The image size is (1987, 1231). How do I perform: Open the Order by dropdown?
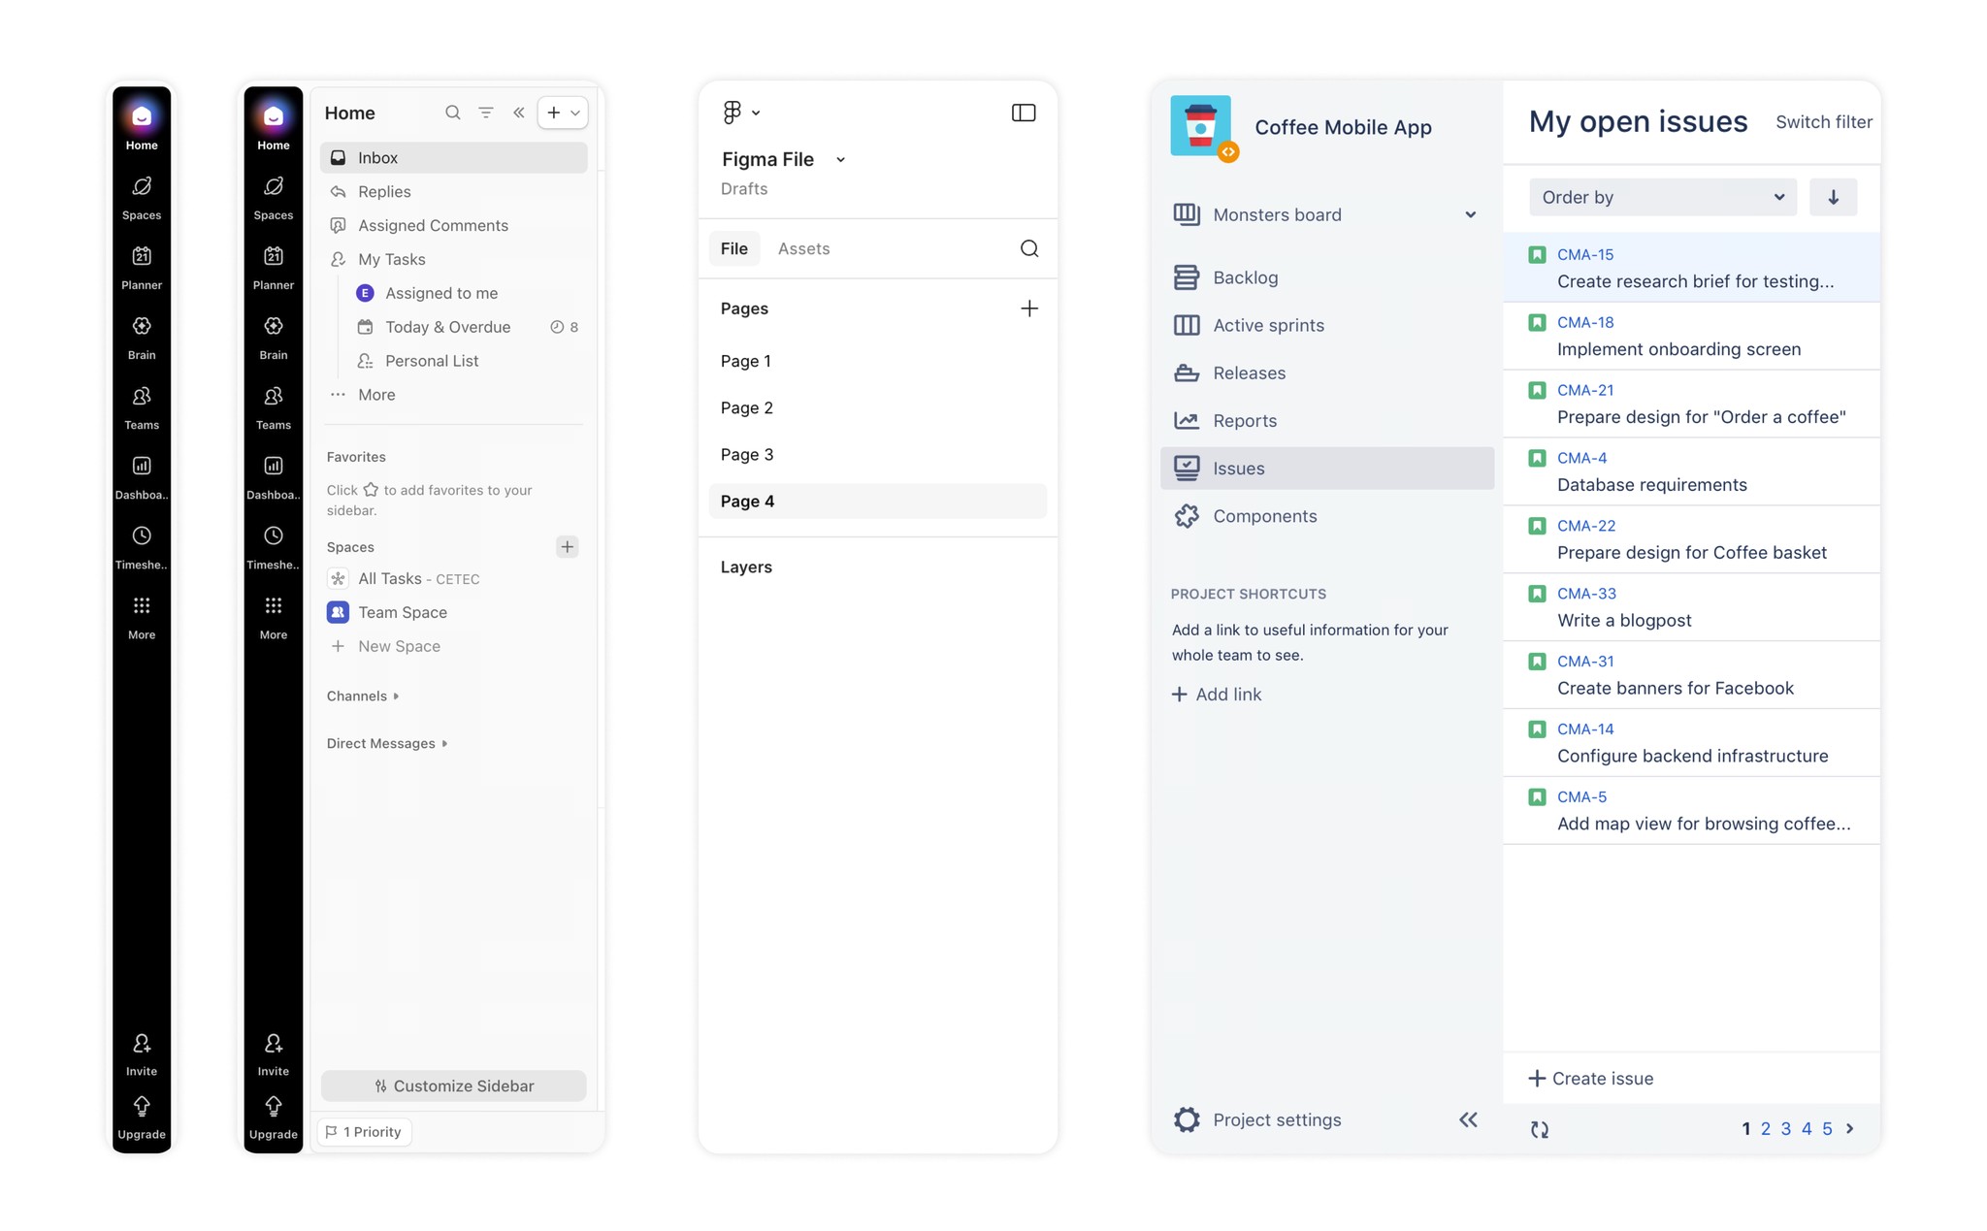coord(1662,197)
